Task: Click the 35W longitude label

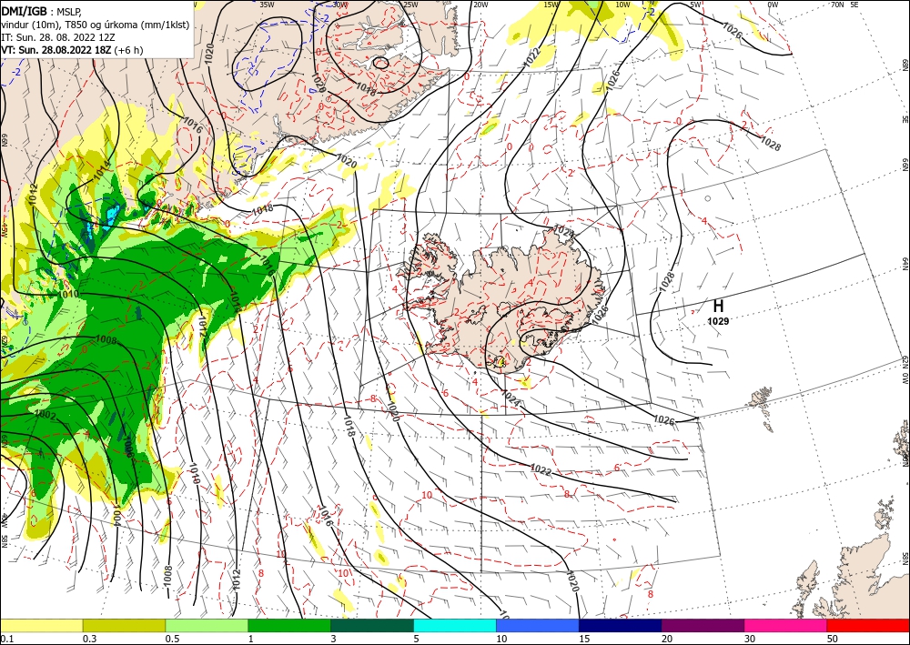Action: coord(267,5)
